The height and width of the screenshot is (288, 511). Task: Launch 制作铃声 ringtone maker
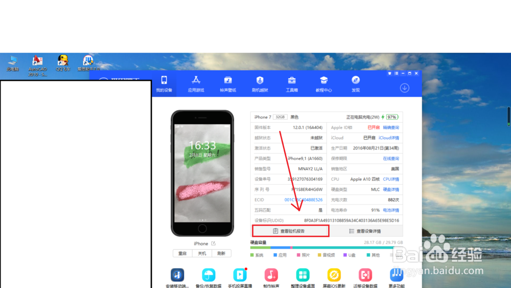(271, 278)
